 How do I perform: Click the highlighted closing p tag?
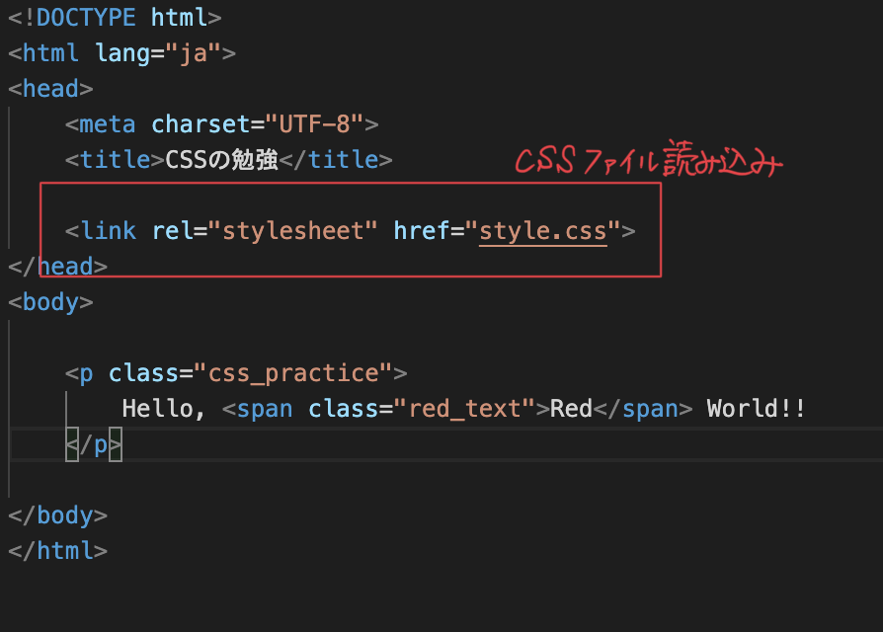(x=94, y=444)
